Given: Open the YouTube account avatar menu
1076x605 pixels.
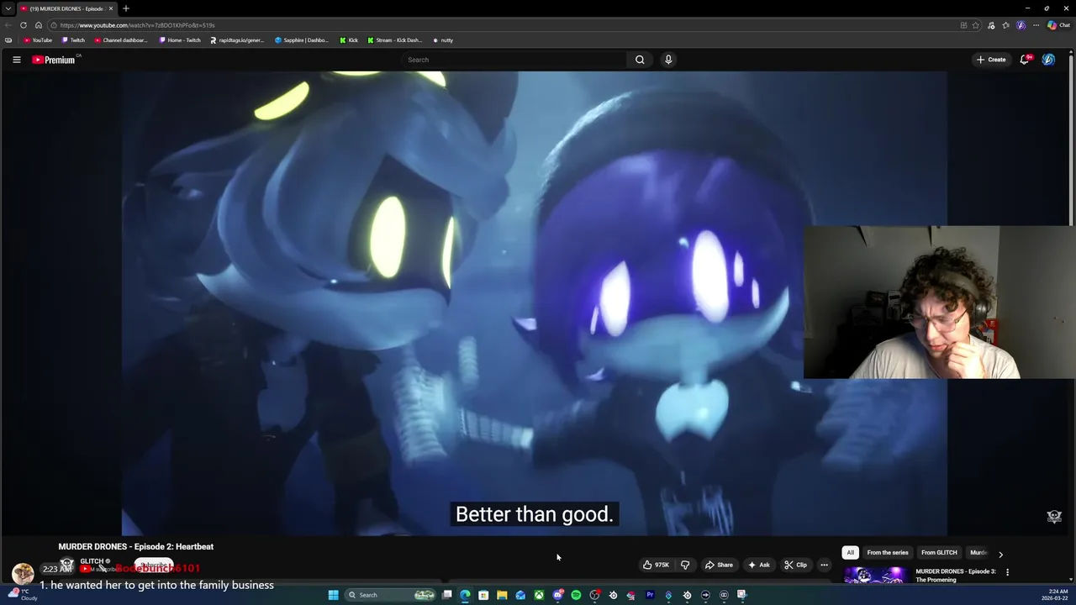Looking at the screenshot, I should (1048, 60).
